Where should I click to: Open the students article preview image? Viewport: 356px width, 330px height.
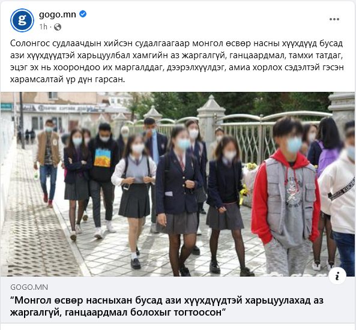point(177,184)
